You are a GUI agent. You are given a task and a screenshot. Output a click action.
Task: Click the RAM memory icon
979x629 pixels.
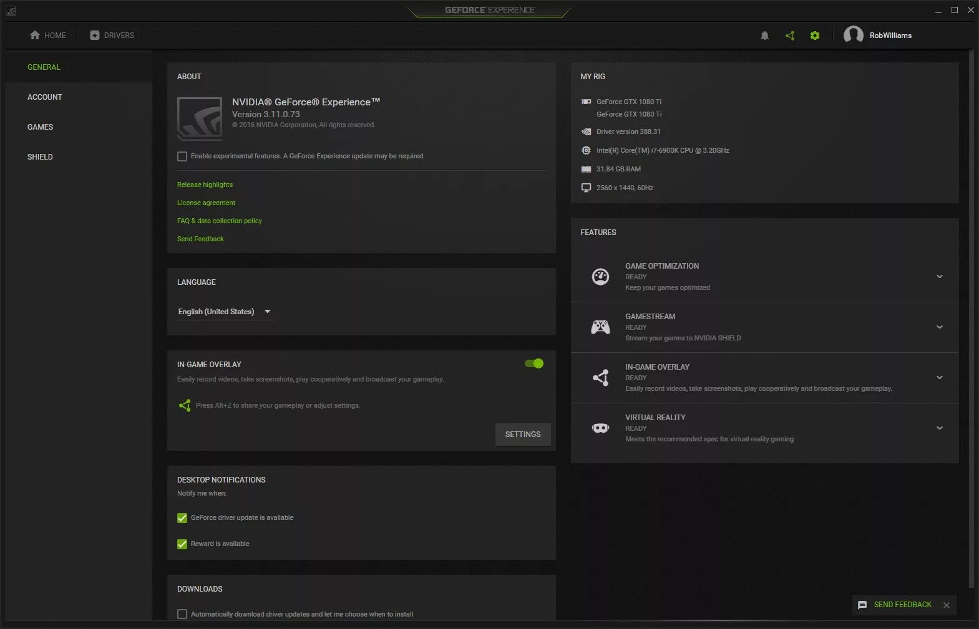tap(586, 169)
